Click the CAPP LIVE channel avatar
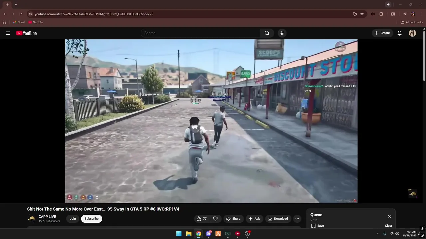Screen dimensions: 426x239 (31, 219)
